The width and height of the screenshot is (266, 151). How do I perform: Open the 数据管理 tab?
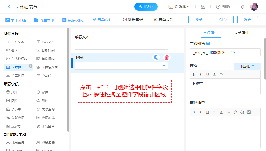coord(133,20)
